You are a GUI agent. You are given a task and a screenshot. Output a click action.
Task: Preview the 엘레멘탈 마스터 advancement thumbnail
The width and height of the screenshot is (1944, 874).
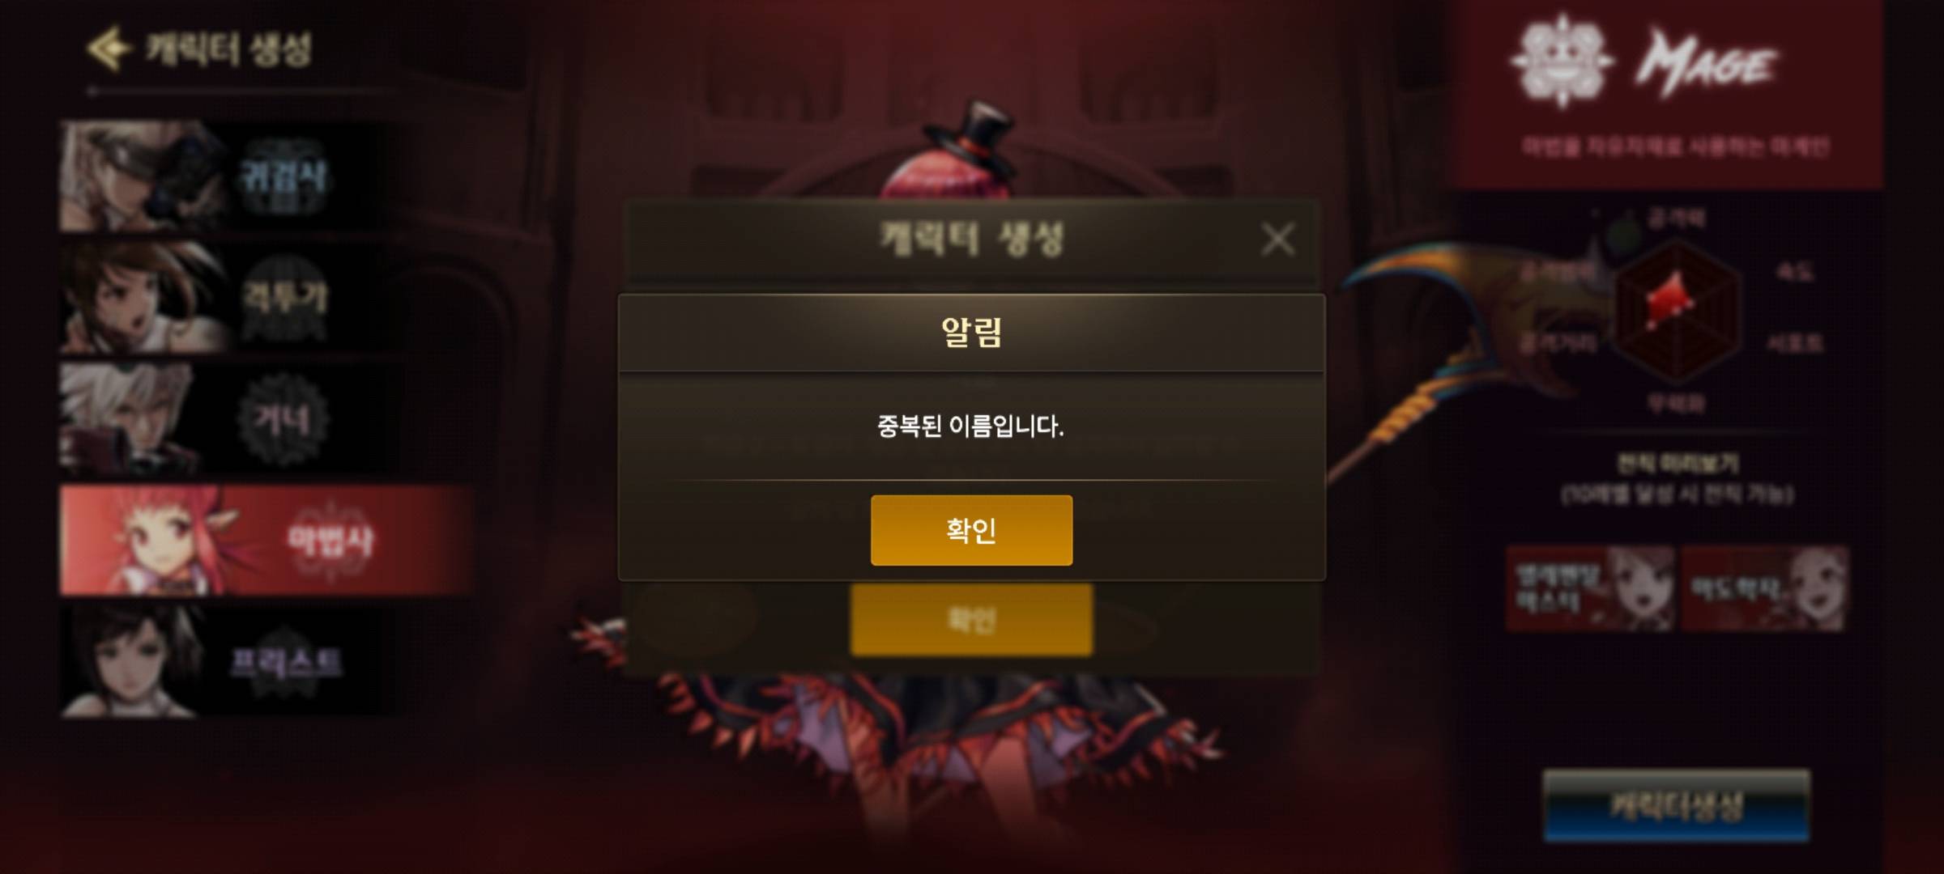[1589, 588]
